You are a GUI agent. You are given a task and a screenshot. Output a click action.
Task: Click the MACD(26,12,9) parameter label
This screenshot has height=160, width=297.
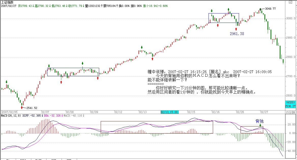point(10,116)
